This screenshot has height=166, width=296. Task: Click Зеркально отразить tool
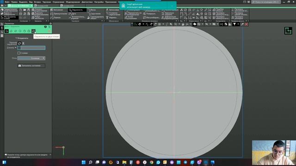pyautogui.click(x=168, y=14)
